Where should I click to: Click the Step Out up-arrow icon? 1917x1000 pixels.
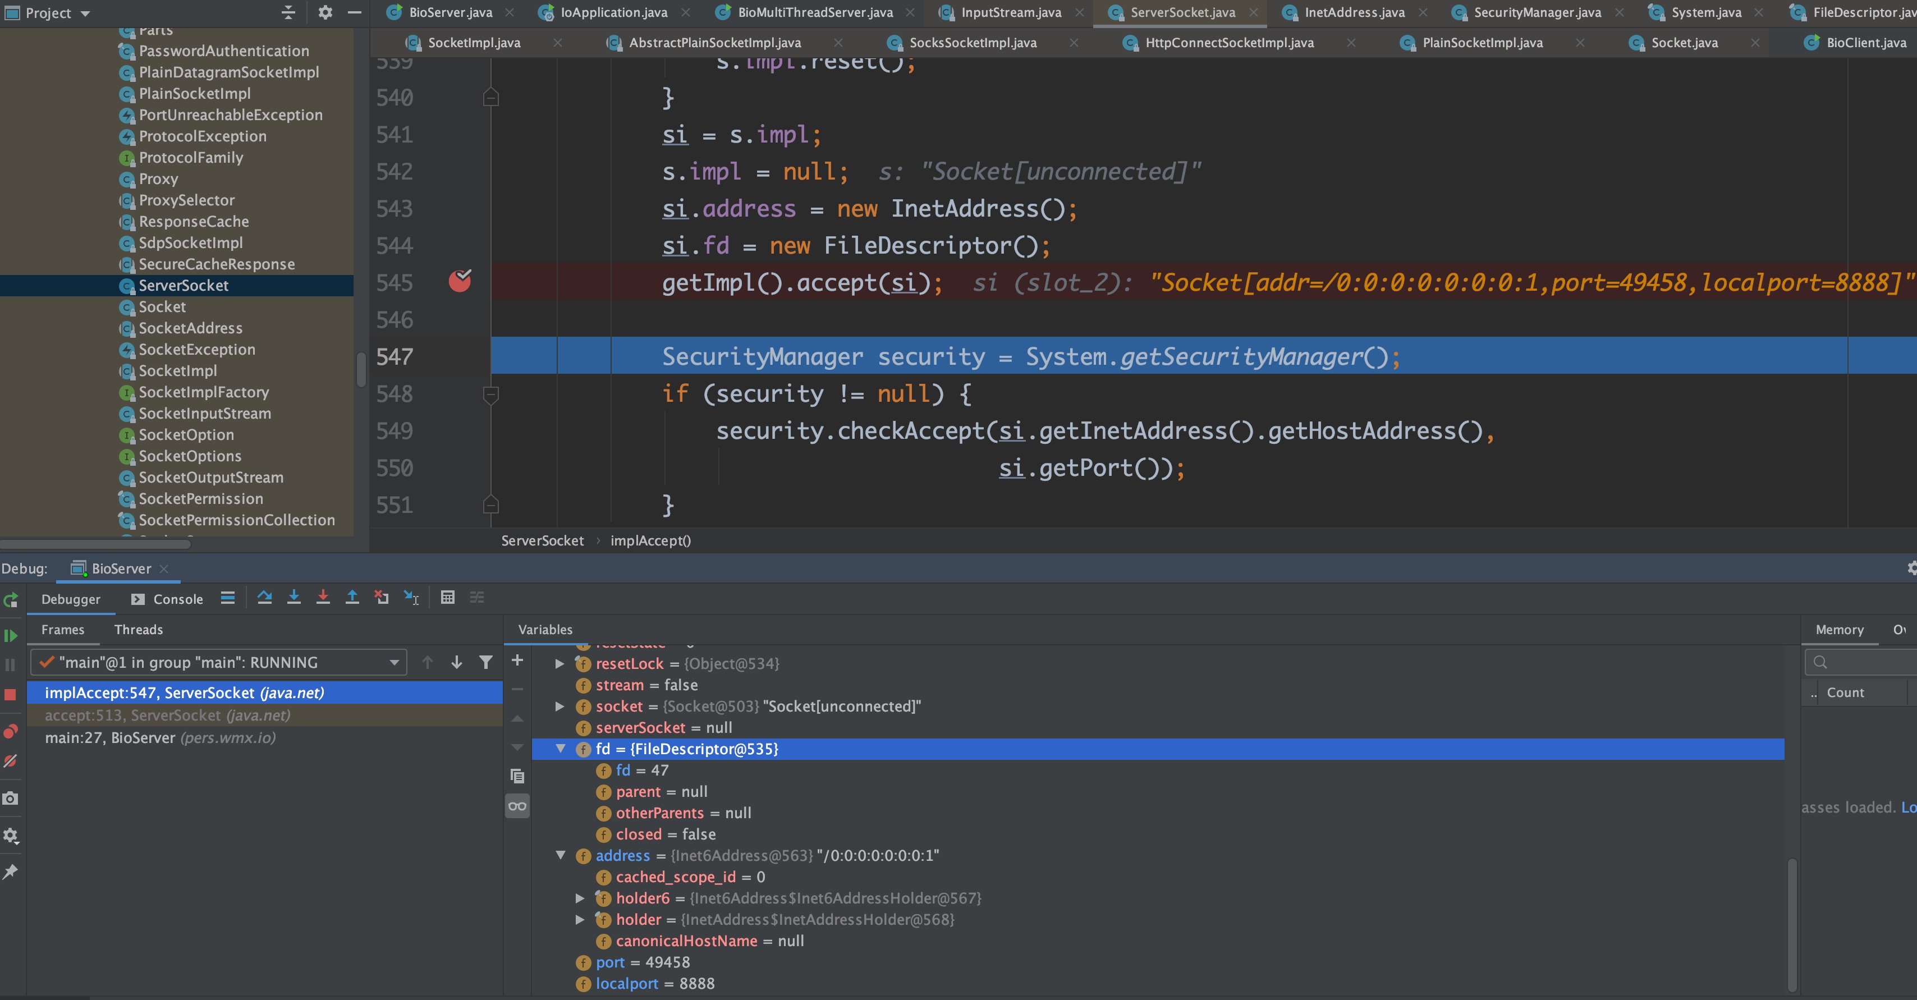pos(352,598)
